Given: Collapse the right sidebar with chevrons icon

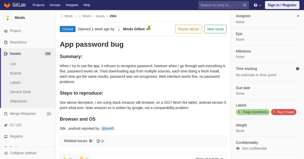Looking at the screenshot, I should [x=298, y=16].
